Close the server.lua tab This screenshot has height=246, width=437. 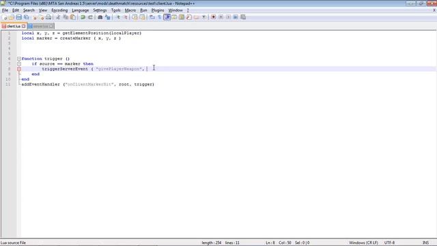51,26
